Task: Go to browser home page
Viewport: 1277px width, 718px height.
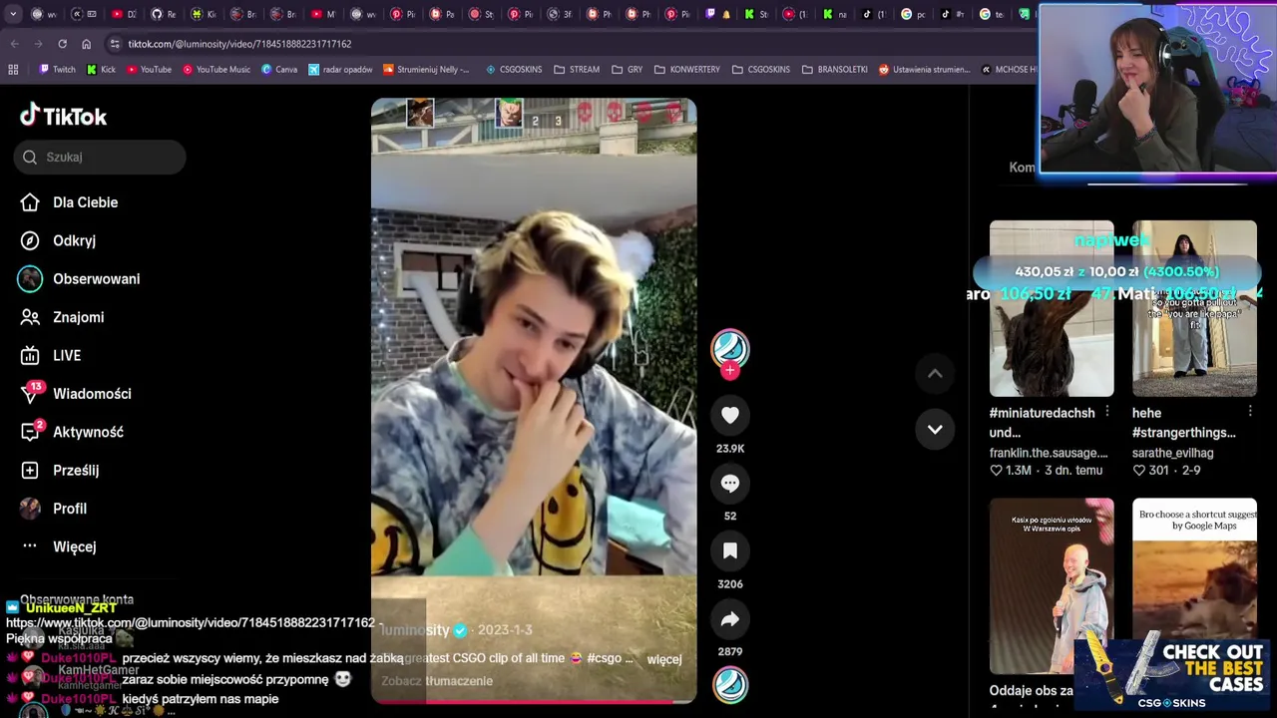Action: click(86, 44)
